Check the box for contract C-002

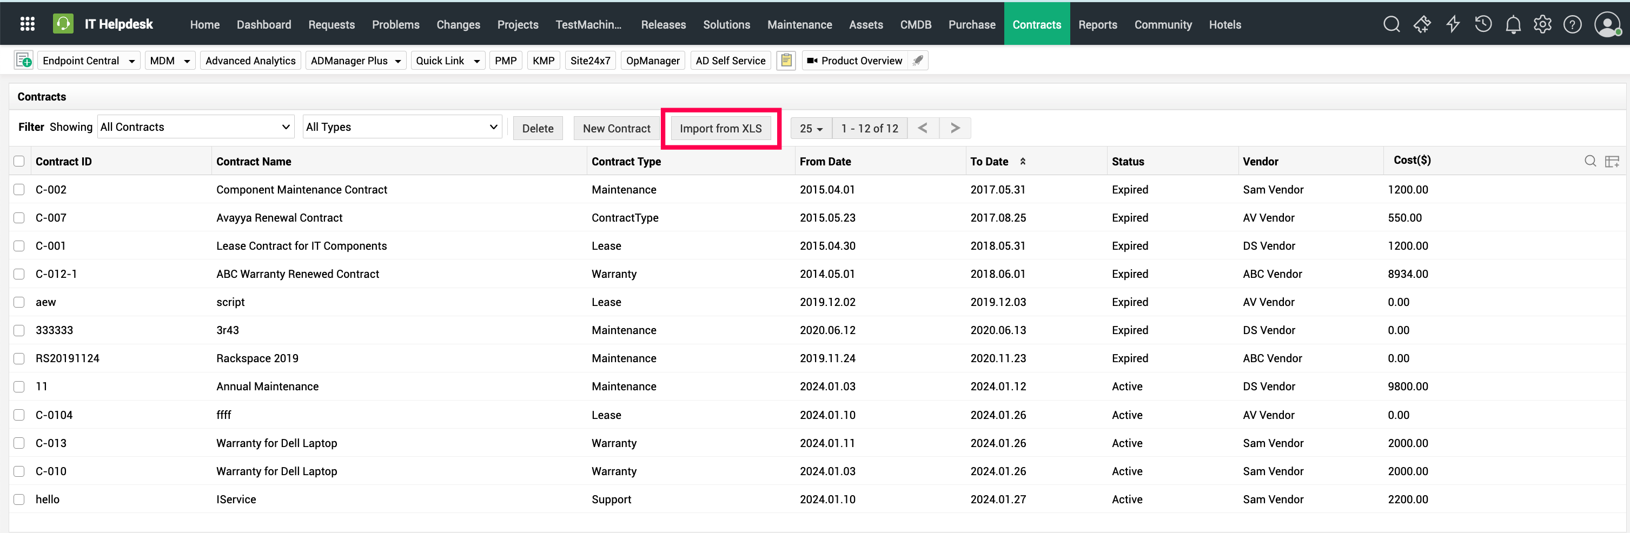pyautogui.click(x=19, y=189)
